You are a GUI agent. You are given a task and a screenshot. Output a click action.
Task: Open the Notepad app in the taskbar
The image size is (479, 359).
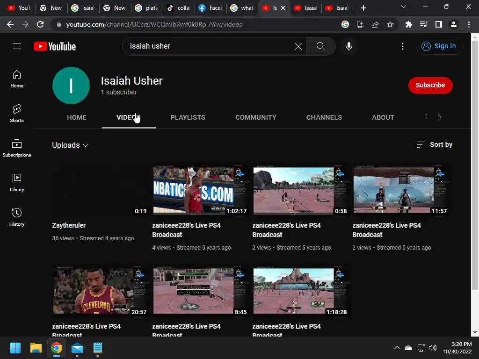pyautogui.click(x=97, y=348)
